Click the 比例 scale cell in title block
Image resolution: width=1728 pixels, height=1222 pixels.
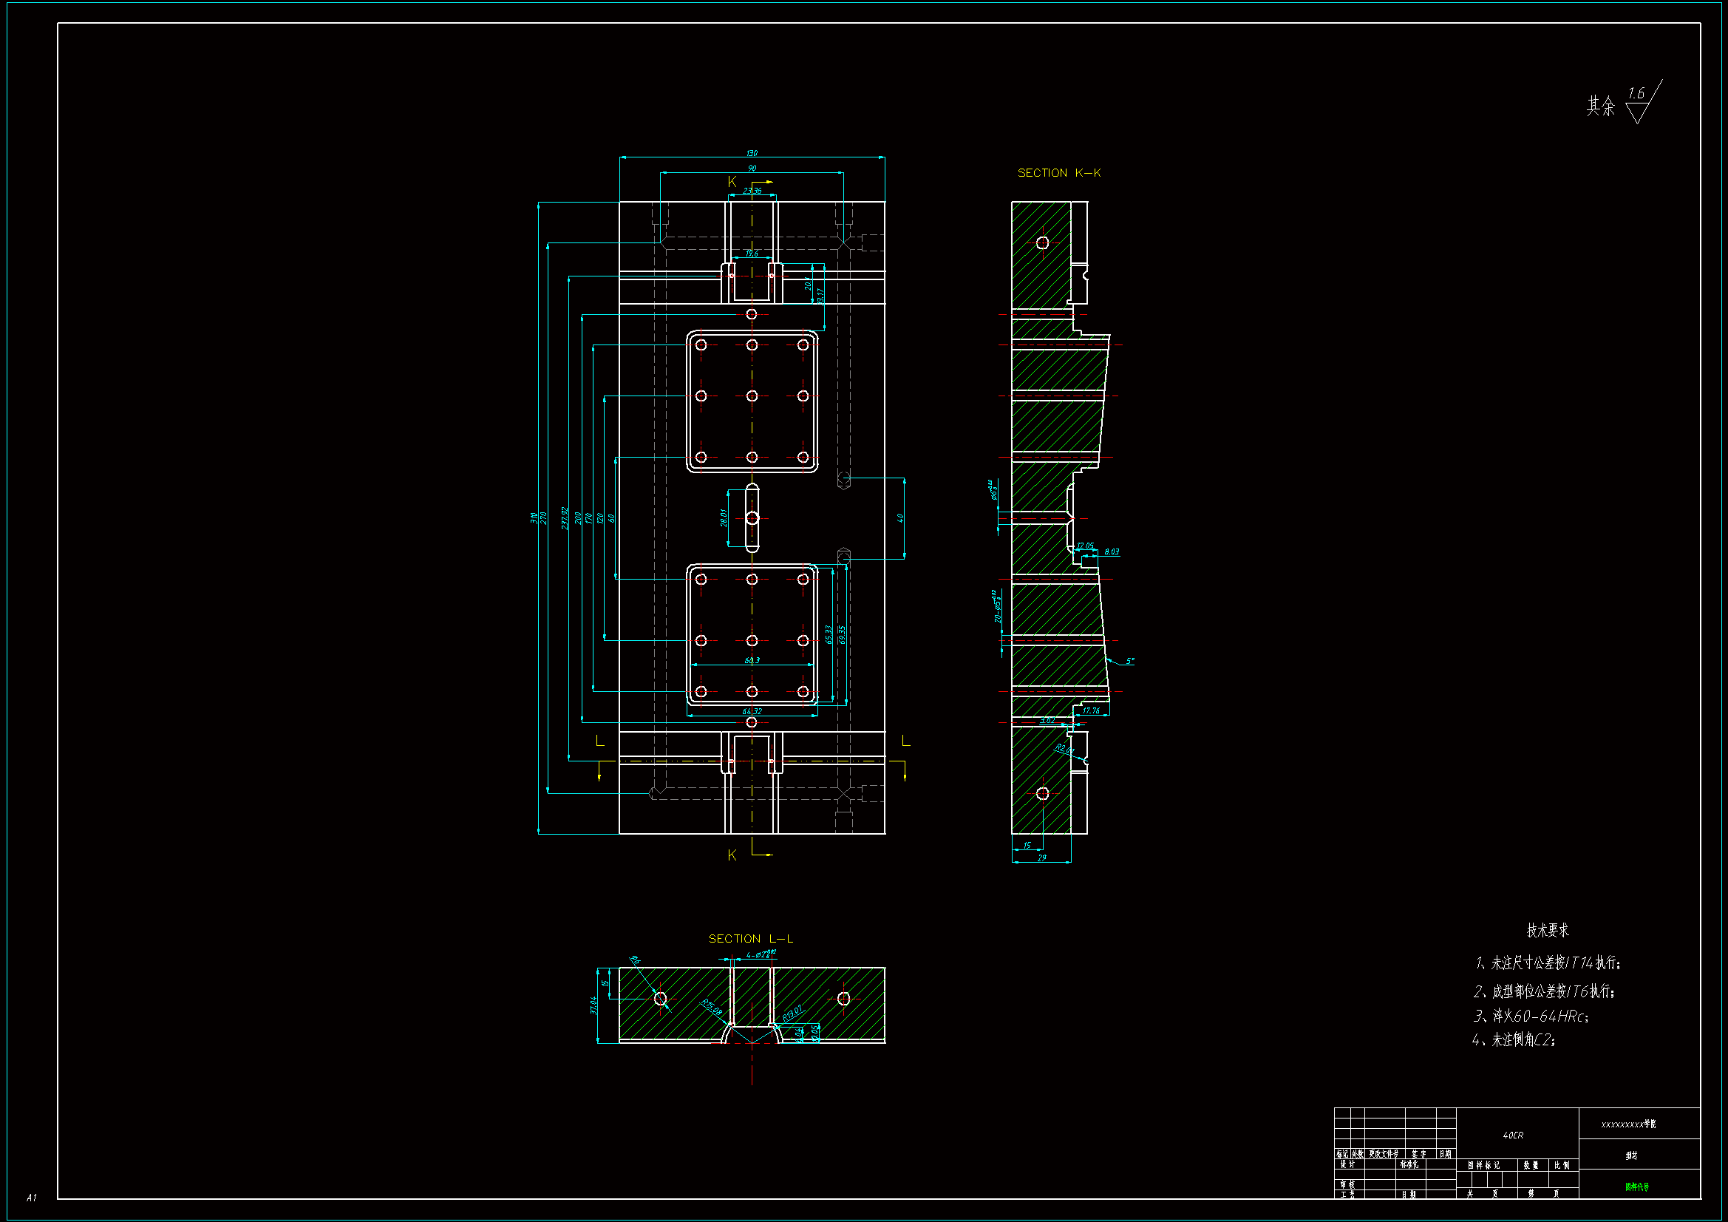[1562, 1166]
